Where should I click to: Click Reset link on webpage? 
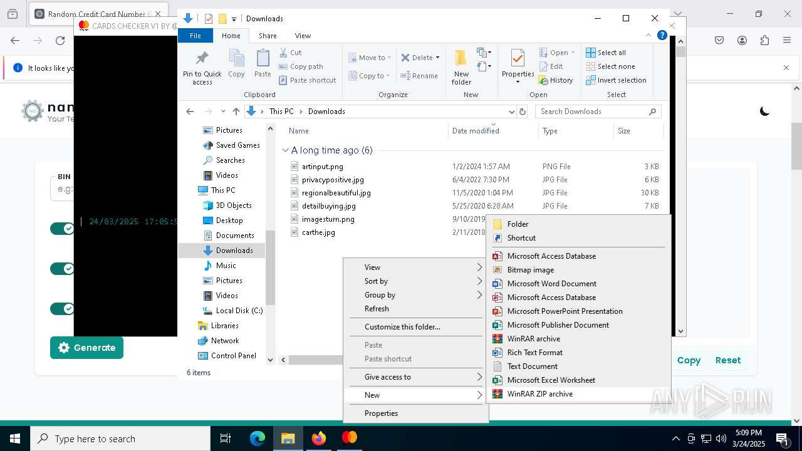click(728, 360)
